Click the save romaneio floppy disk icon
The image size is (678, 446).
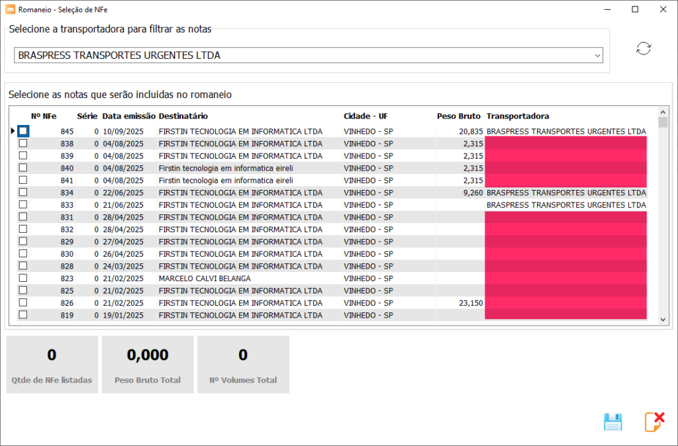[x=613, y=422]
